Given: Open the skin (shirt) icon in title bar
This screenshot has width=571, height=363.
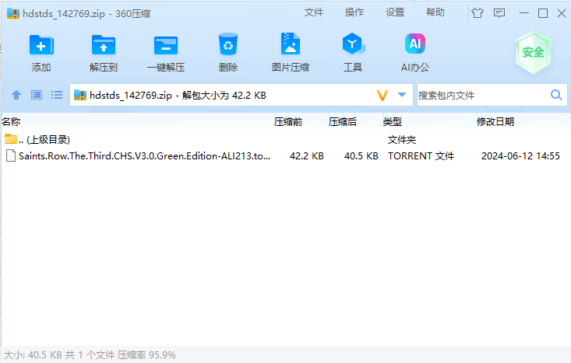Looking at the screenshot, I should 478,13.
